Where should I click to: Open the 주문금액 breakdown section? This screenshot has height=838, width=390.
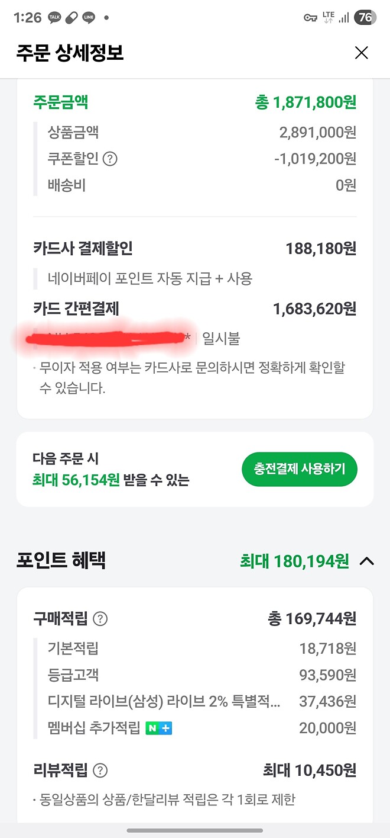click(x=60, y=102)
